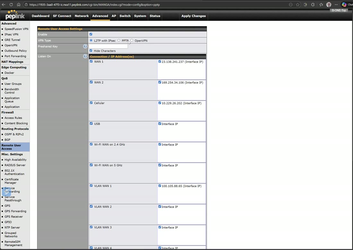
Task: Click Apply Changes button
Action: [x=194, y=16]
